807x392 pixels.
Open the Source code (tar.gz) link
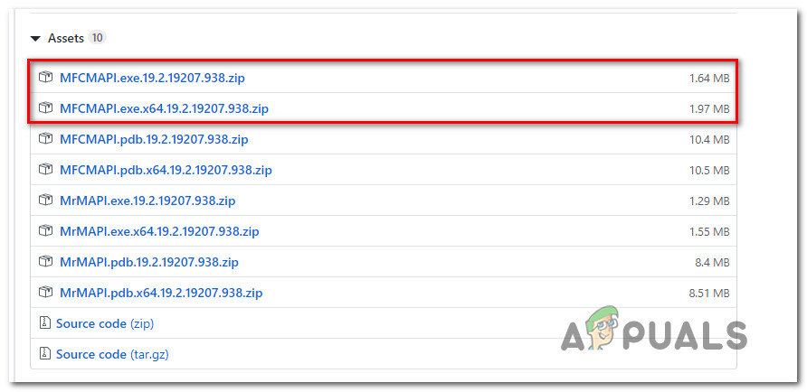[x=112, y=354]
